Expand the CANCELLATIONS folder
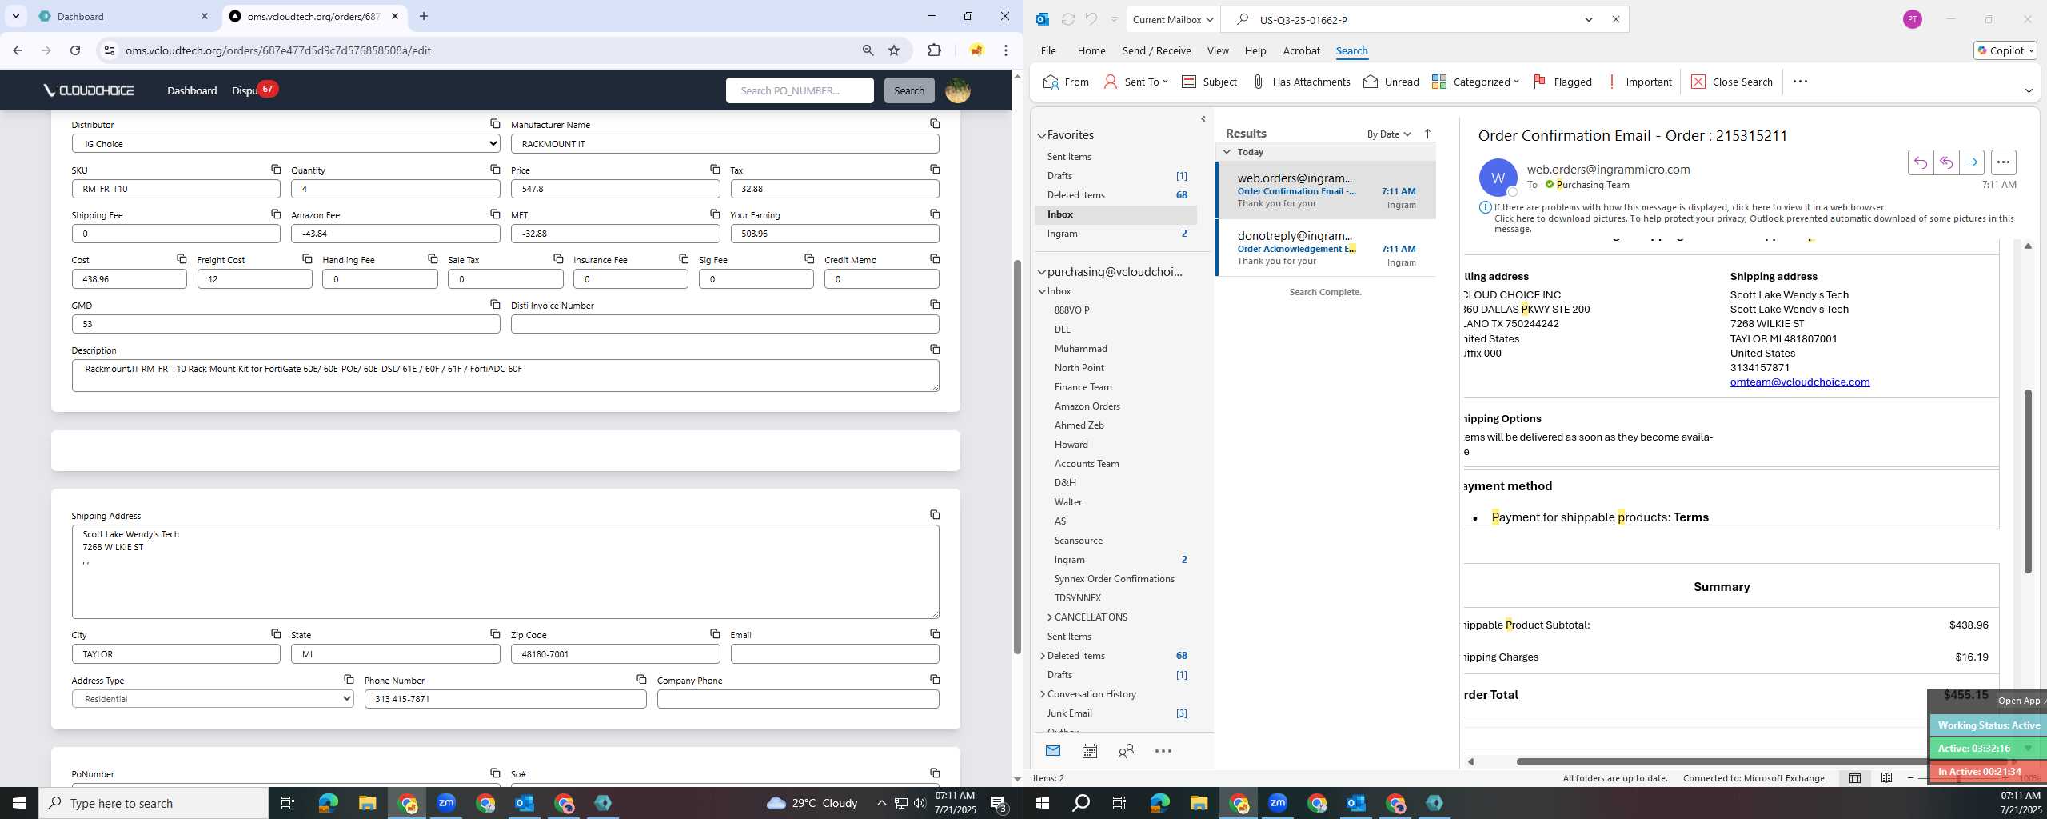 click(x=1050, y=617)
